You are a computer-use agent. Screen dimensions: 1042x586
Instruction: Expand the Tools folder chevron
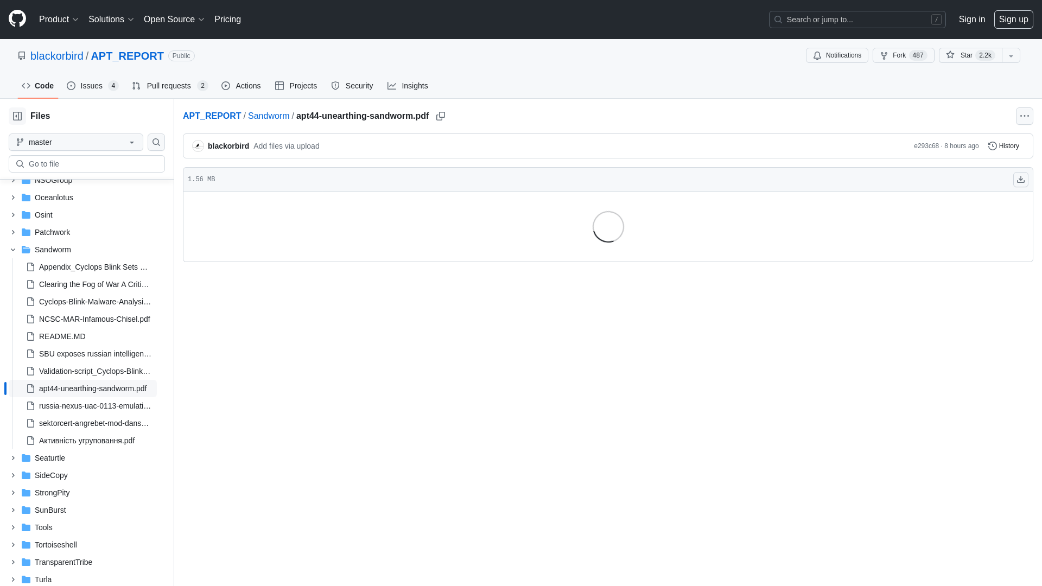(13, 527)
